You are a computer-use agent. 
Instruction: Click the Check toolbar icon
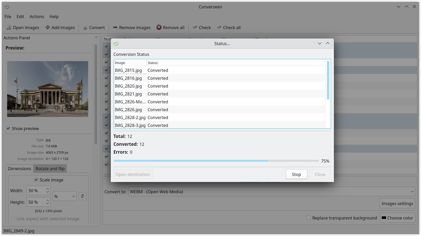195,27
